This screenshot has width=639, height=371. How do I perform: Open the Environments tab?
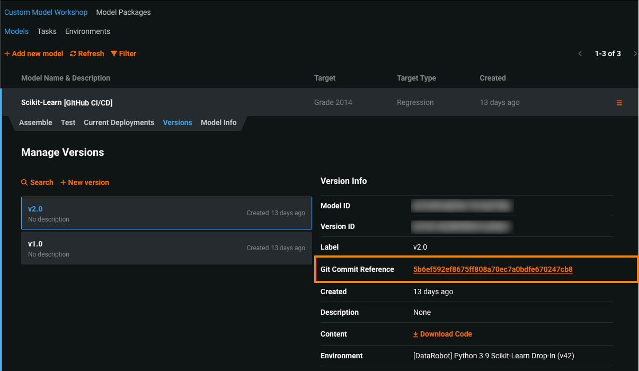[x=87, y=31]
